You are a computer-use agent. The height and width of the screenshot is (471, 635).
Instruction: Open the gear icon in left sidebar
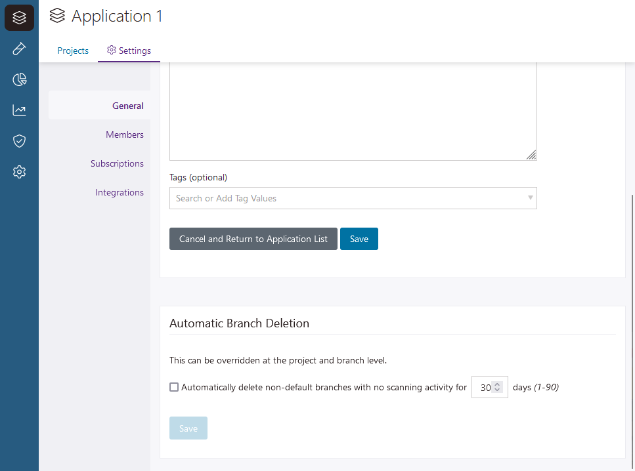point(19,172)
